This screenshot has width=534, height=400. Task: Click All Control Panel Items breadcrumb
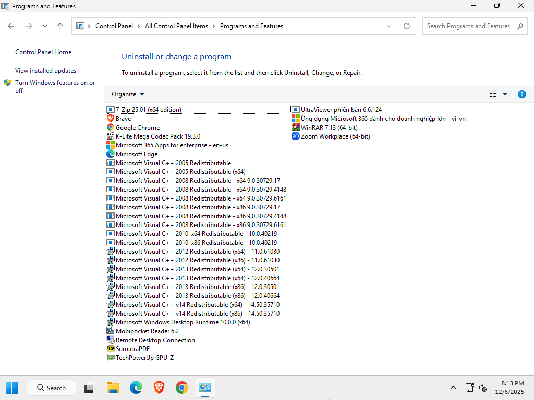(x=176, y=26)
